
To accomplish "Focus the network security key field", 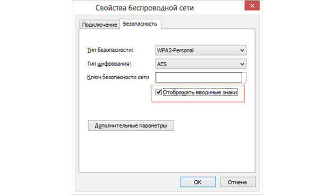I will click(199, 78).
